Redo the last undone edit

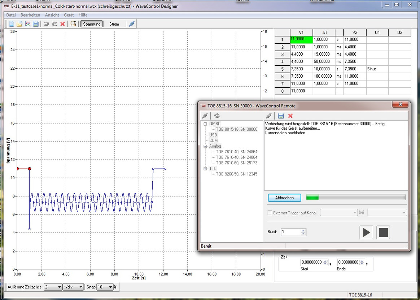54,23
